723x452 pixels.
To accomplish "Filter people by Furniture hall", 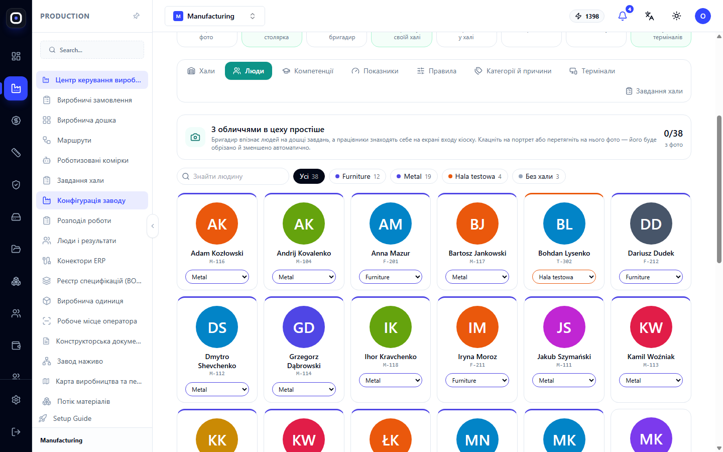I will (357, 176).
